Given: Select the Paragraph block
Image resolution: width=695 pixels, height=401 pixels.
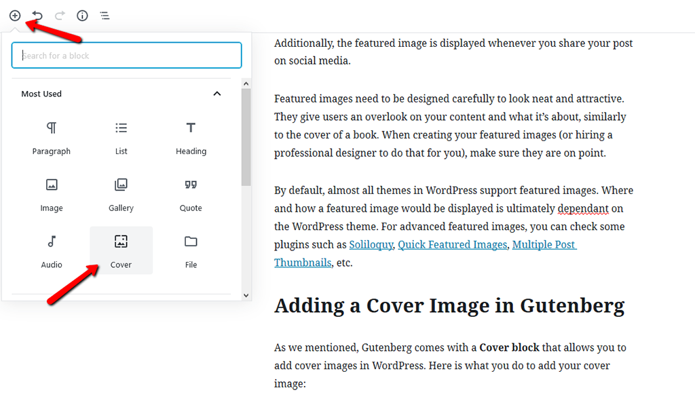Looking at the screenshot, I should click(x=51, y=138).
